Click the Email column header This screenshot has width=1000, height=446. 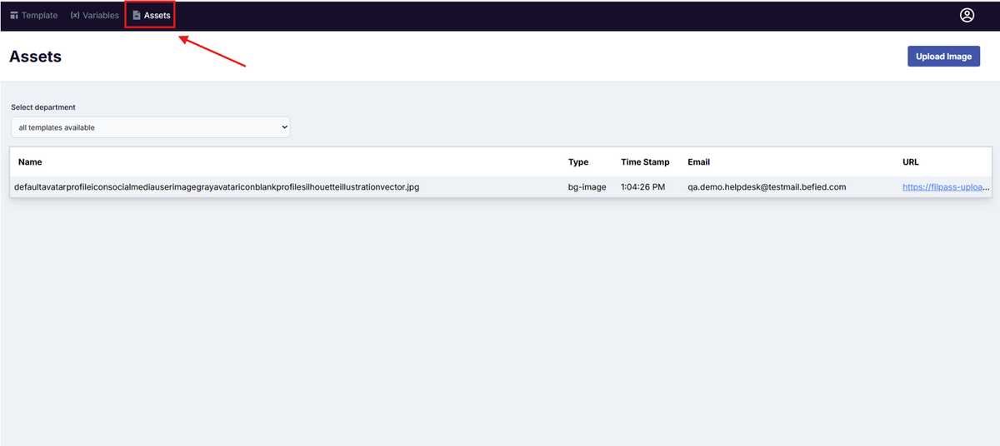tap(698, 162)
